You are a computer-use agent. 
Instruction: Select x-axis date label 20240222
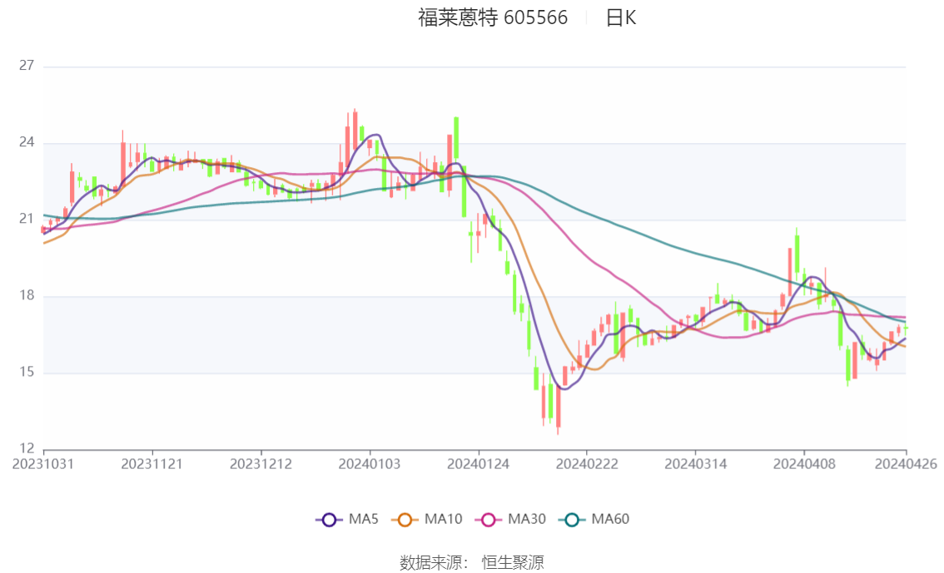(586, 464)
